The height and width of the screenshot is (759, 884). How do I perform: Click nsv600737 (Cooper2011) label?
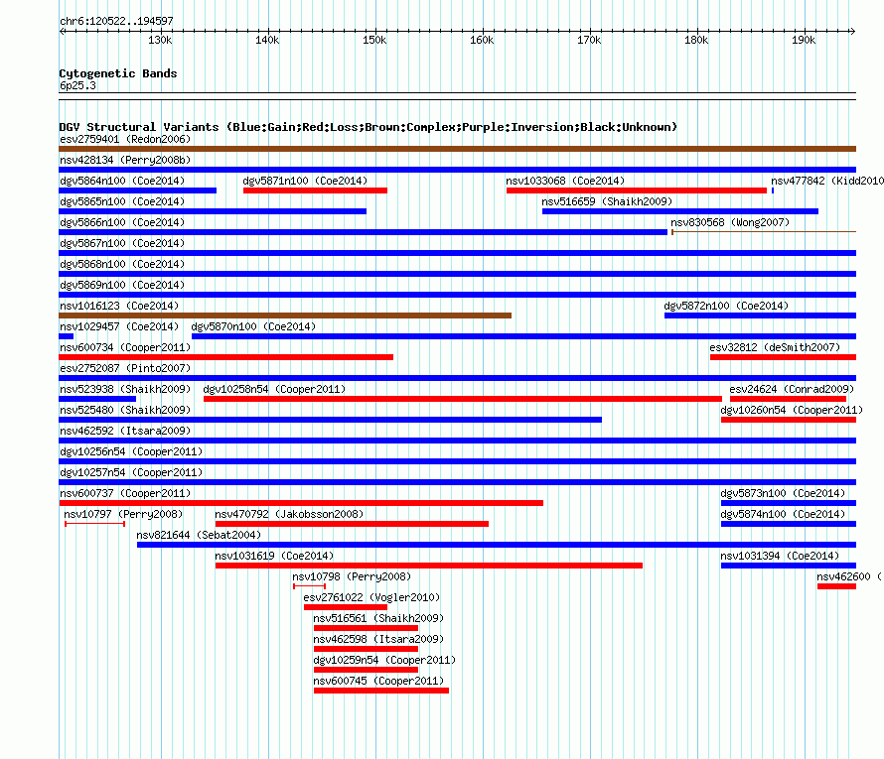click(x=125, y=493)
